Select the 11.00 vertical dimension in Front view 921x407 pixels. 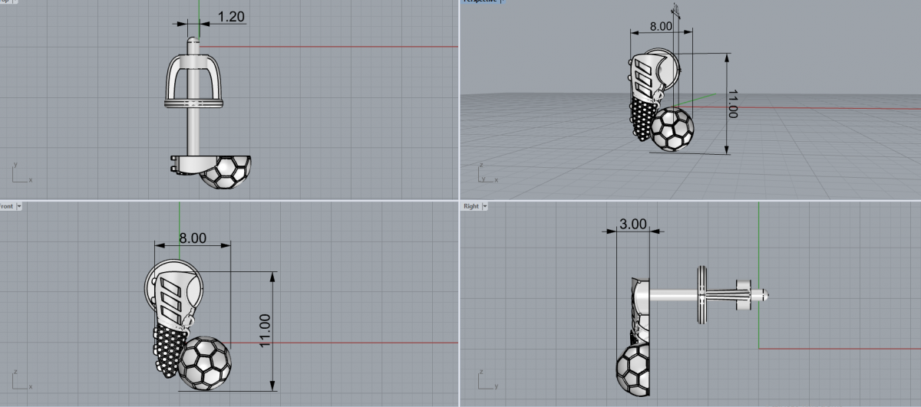point(265,331)
